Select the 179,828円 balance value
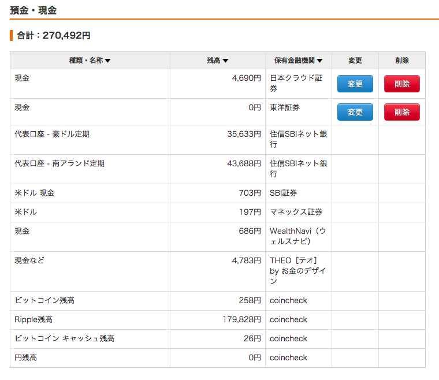 pyautogui.click(x=242, y=319)
